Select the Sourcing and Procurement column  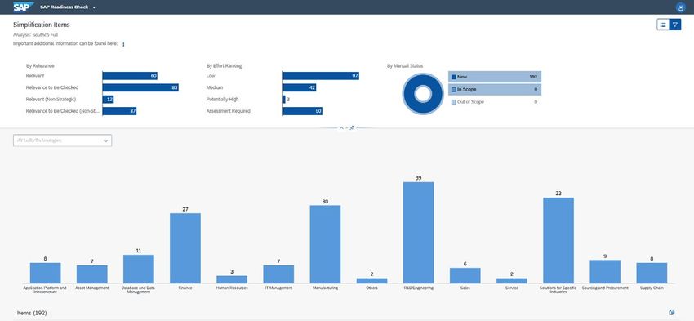pyautogui.click(x=605, y=271)
